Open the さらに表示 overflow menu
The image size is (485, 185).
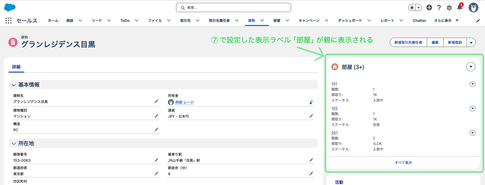coord(446,20)
